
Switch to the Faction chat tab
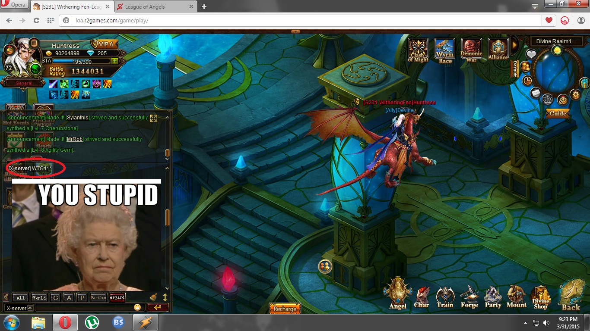98,298
